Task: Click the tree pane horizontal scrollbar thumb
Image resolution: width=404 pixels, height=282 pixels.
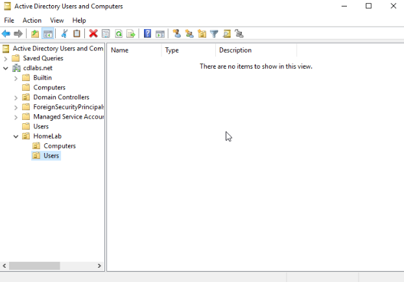Action: click(34, 266)
